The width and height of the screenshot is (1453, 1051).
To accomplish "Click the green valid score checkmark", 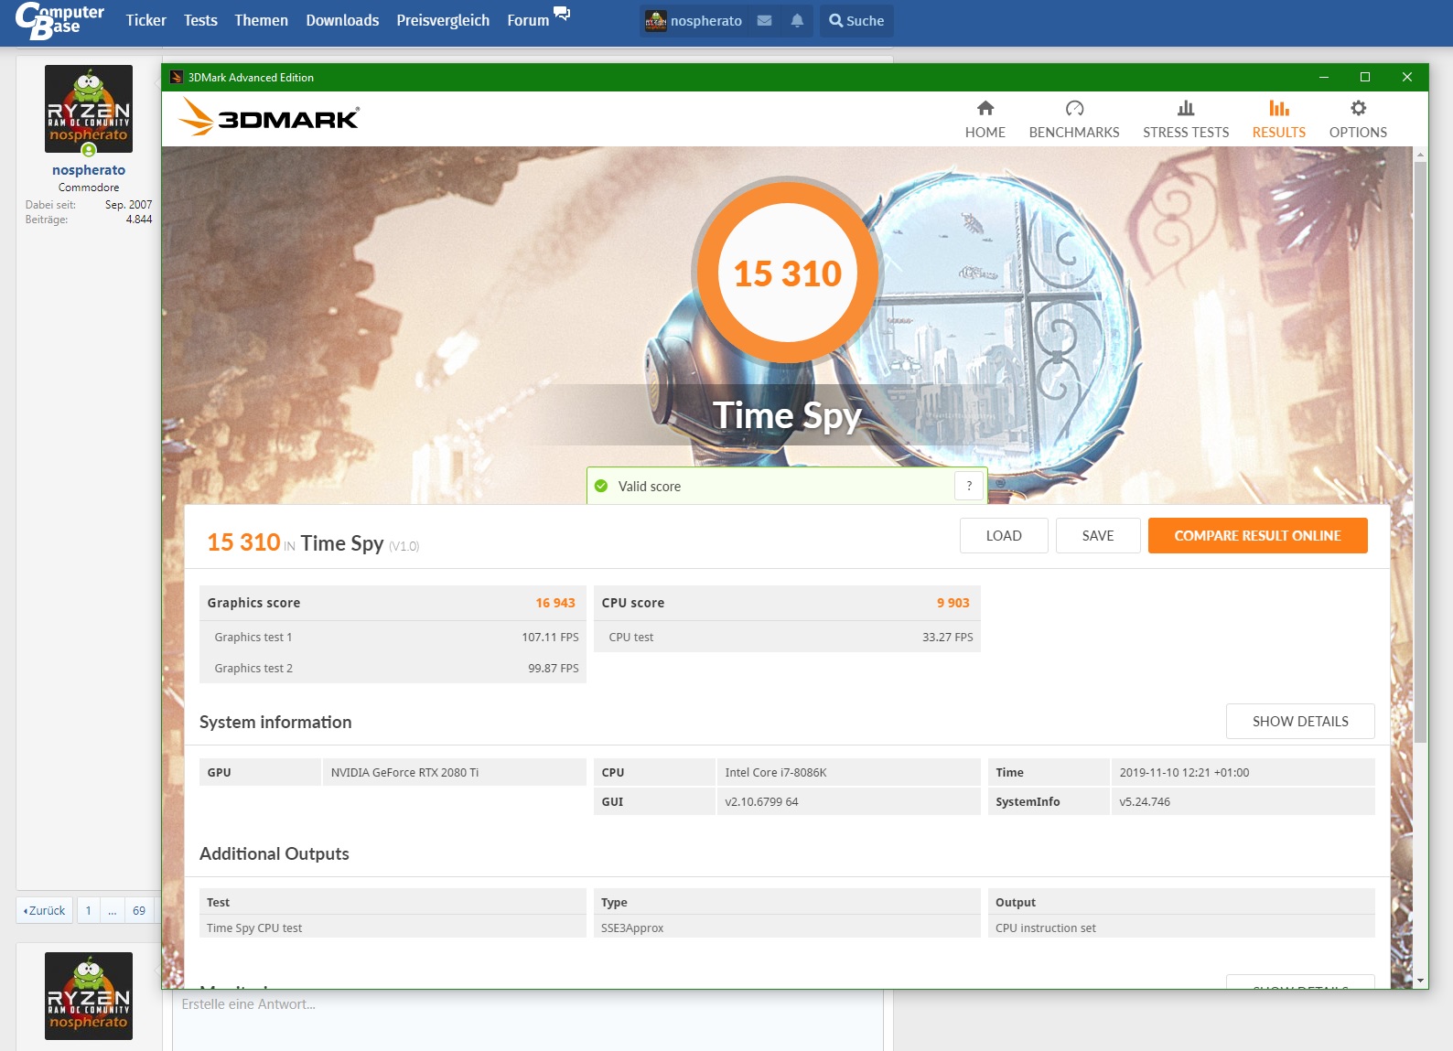I will pos(601,486).
